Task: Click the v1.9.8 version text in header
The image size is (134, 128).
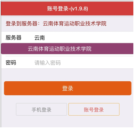Action: coord(79,9)
